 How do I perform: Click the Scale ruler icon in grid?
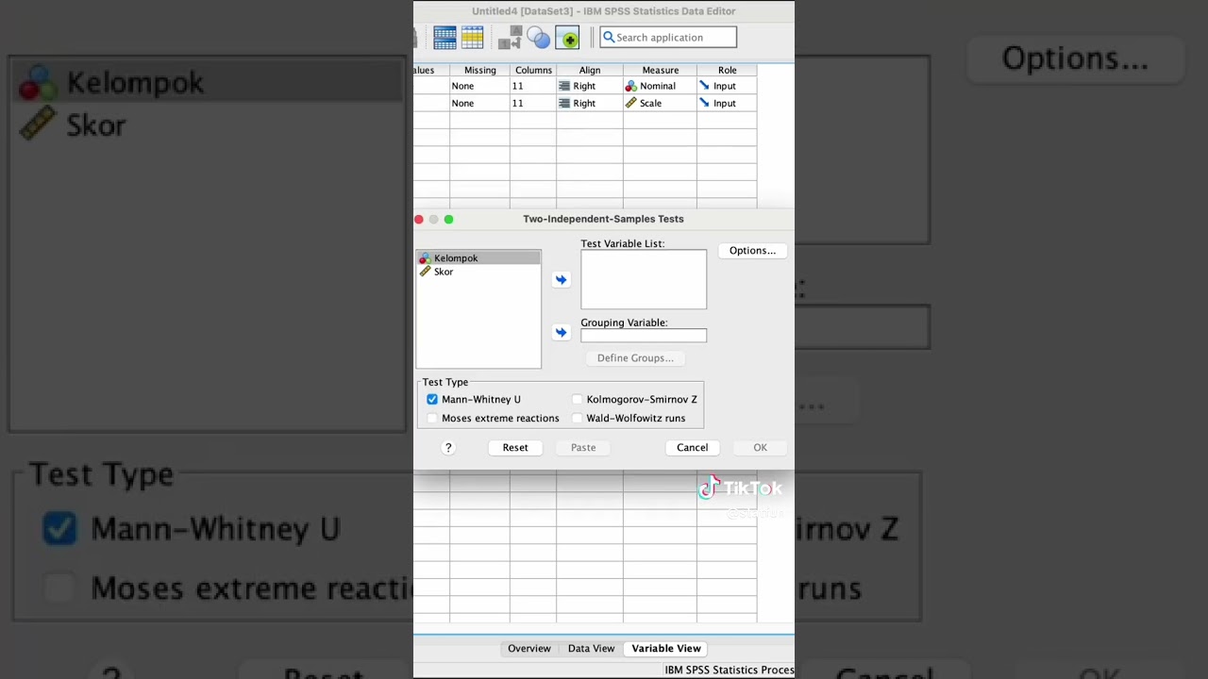click(x=630, y=103)
